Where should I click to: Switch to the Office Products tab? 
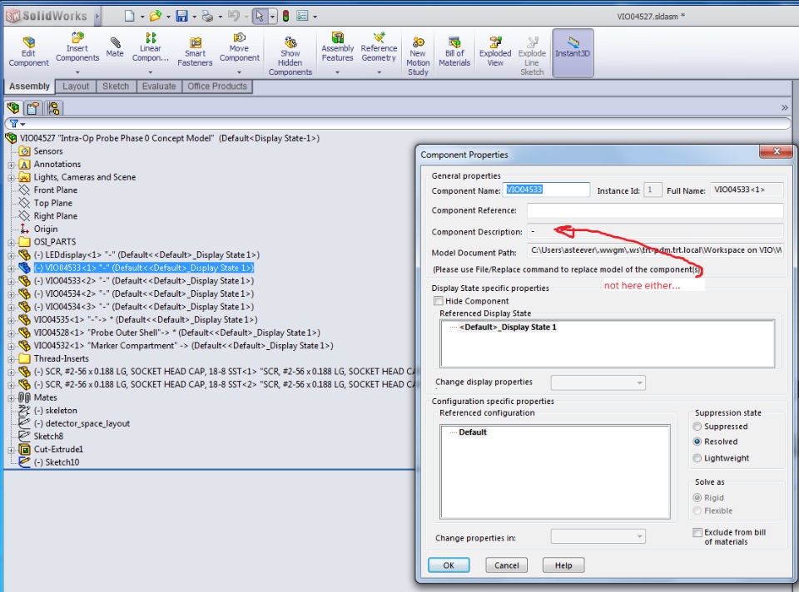(217, 86)
